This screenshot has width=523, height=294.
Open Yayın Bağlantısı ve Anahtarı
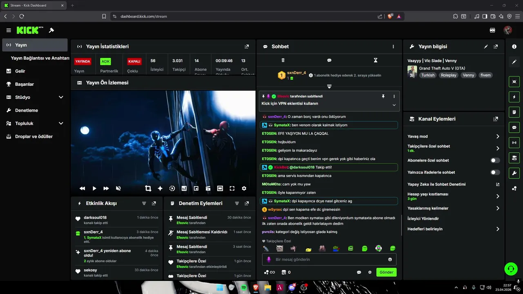coord(40,58)
